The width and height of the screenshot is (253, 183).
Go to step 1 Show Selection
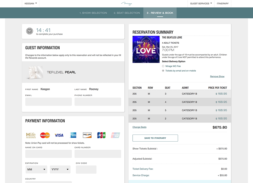93,13
